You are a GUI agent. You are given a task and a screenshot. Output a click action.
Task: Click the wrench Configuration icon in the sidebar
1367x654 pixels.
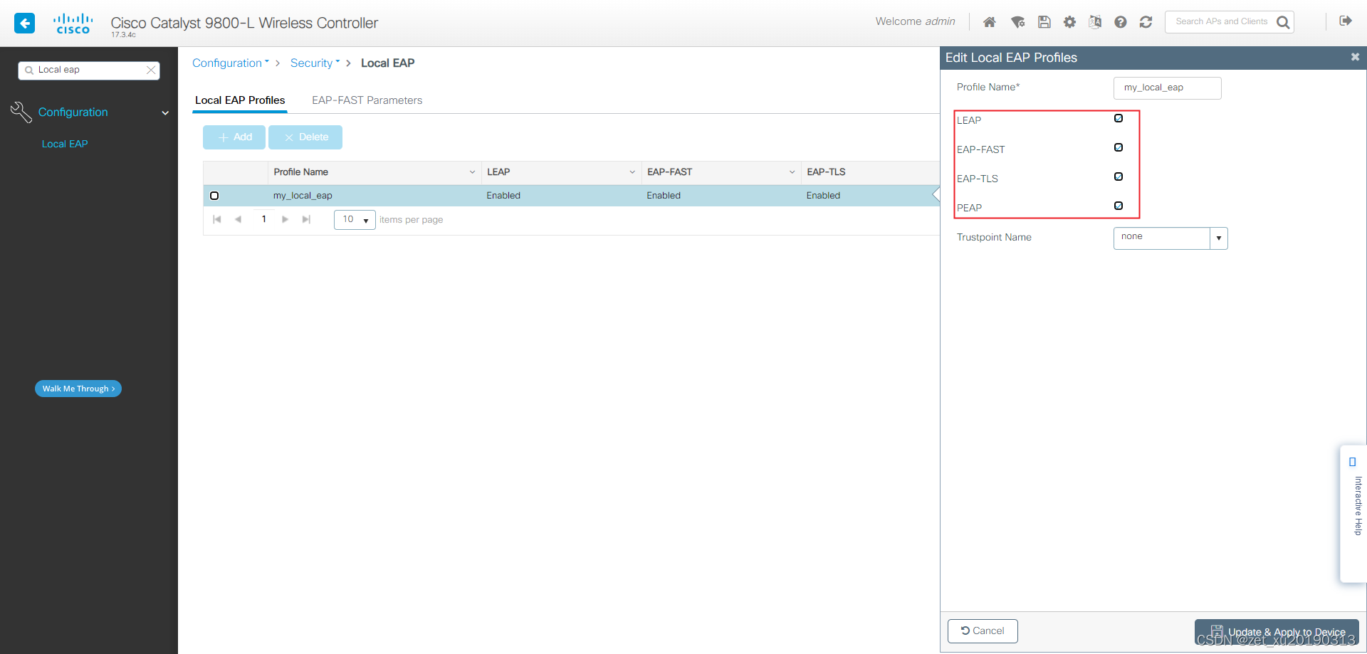tap(21, 112)
